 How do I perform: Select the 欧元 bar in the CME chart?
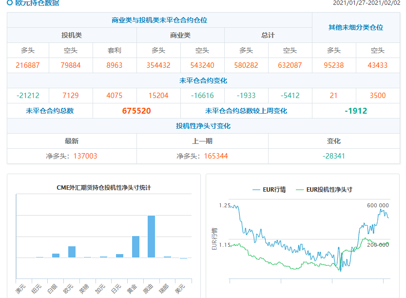pyautogui.click(x=72, y=252)
